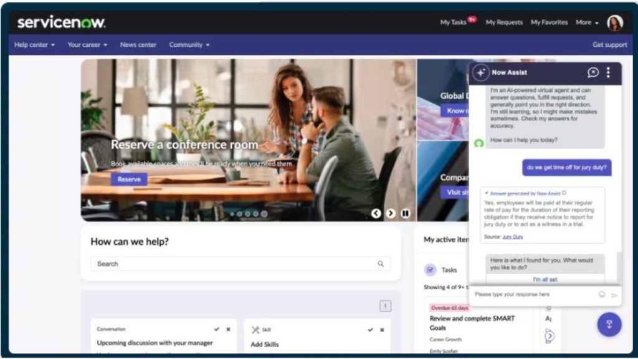638x359 pixels.
Task: Click the Visit site button
Action: pyautogui.click(x=455, y=192)
